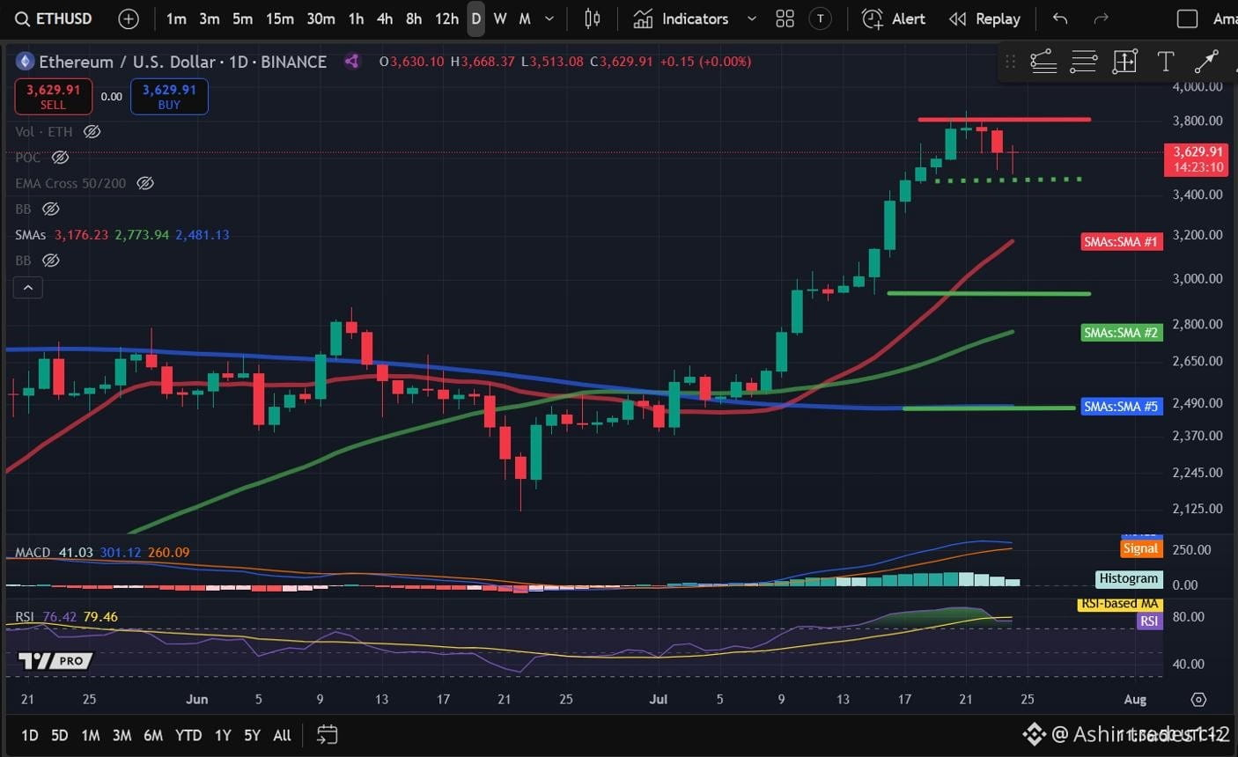1238x757 pixels.
Task: Select the Text drawing tool
Action: click(1165, 62)
